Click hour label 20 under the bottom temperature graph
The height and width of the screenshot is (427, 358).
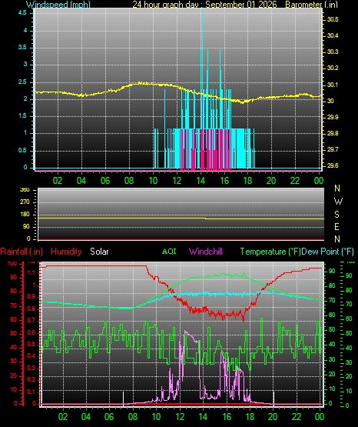point(273,417)
